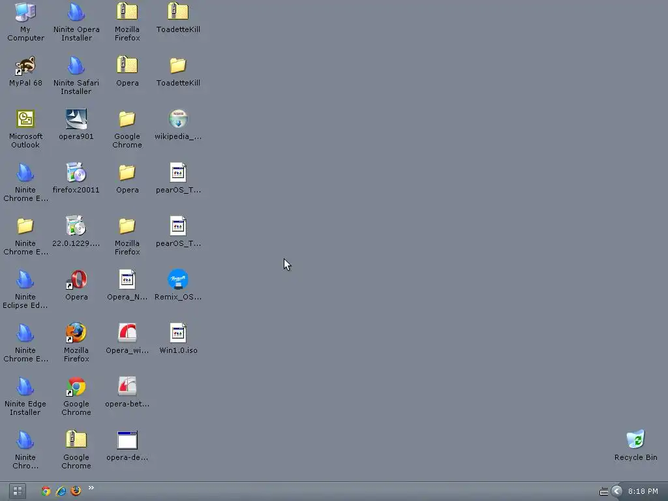Select the blue Remix_OS... file icon
The width and height of the screenshot is (668, 501).
tap(178, 279)
